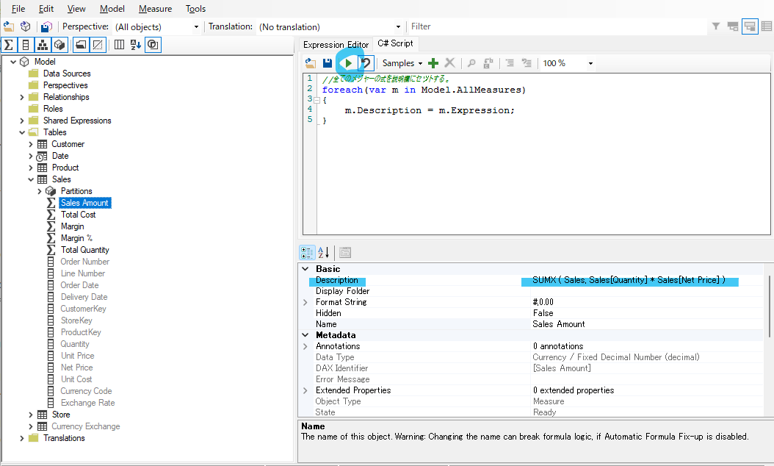Toggle display of partitions in tree

[59, 45]
